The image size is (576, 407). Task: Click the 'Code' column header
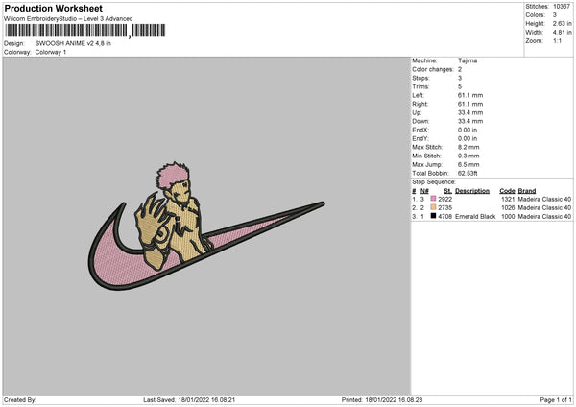(507, 191)
